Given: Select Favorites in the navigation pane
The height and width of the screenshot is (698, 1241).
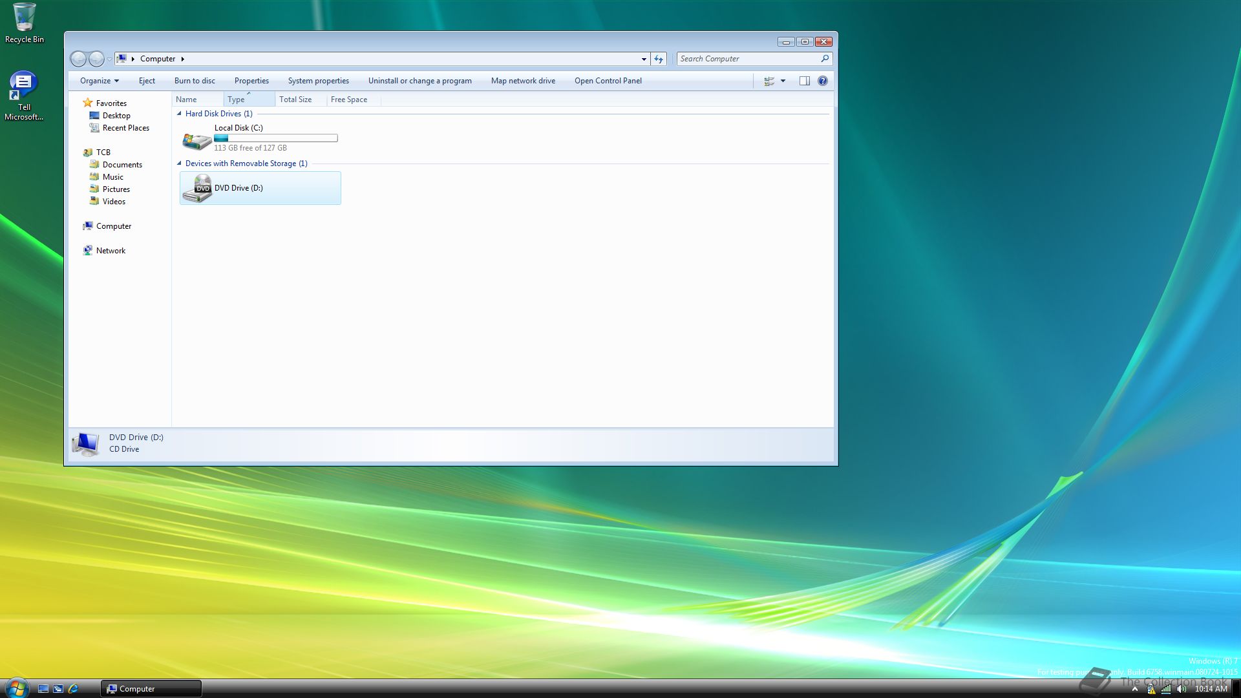Looking at the screenshot, I should click(111, 103).
